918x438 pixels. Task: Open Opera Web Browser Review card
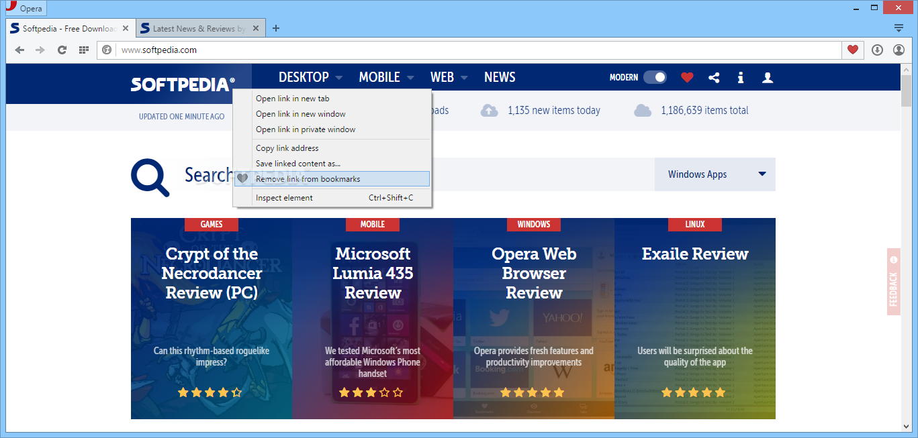(534, 319)
